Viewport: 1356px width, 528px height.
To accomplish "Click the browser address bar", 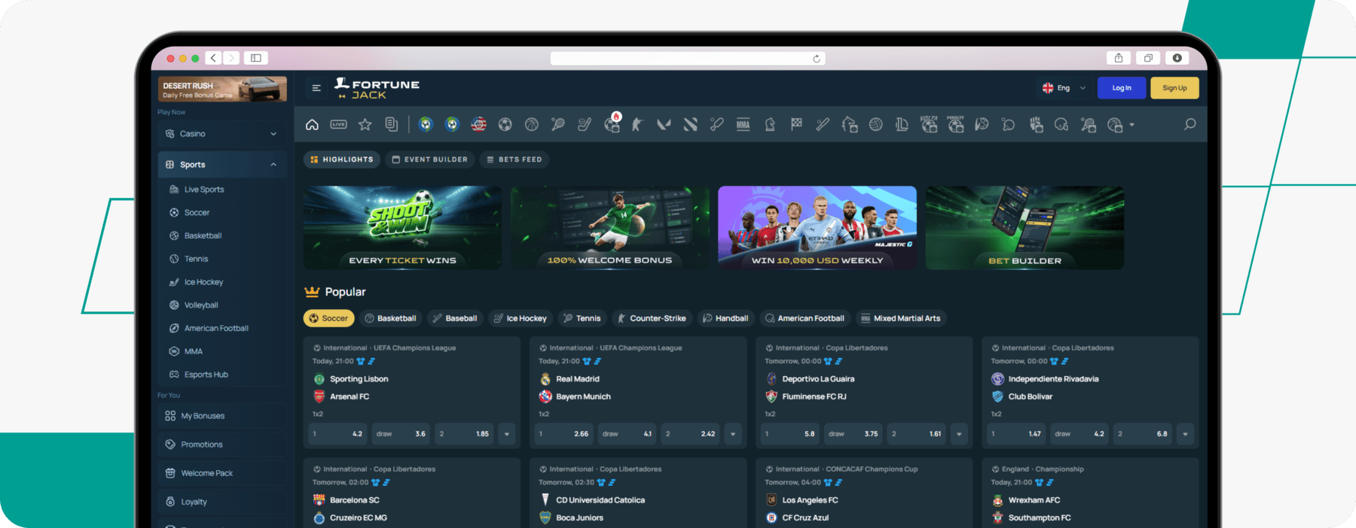I will (688, 59).
